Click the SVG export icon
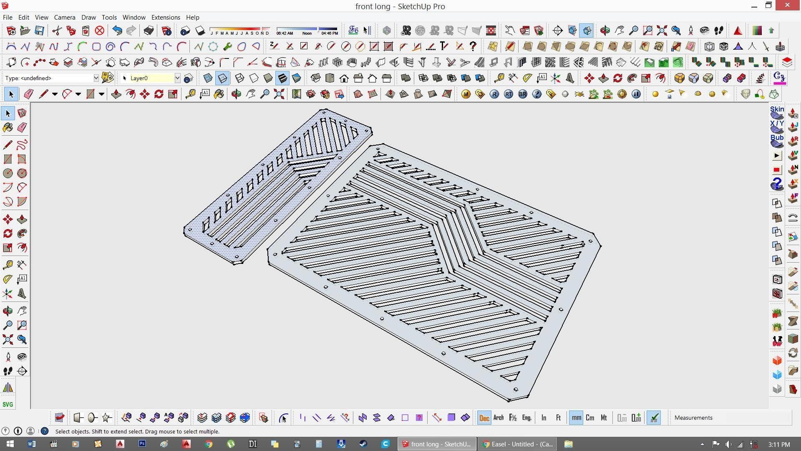 (x=8, y=404)
